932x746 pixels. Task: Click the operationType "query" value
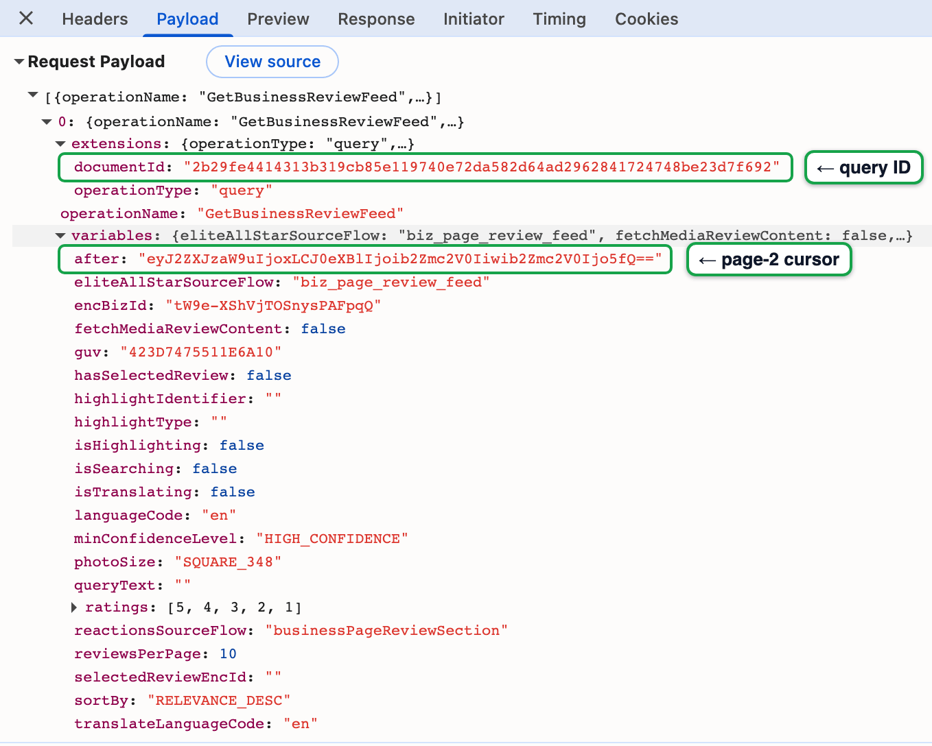pyautogui.click(x=242, y=191)
